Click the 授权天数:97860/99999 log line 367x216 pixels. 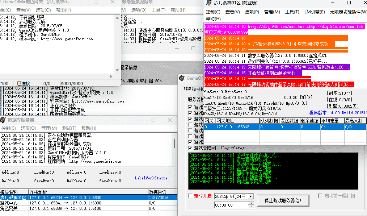click(226, 32)
